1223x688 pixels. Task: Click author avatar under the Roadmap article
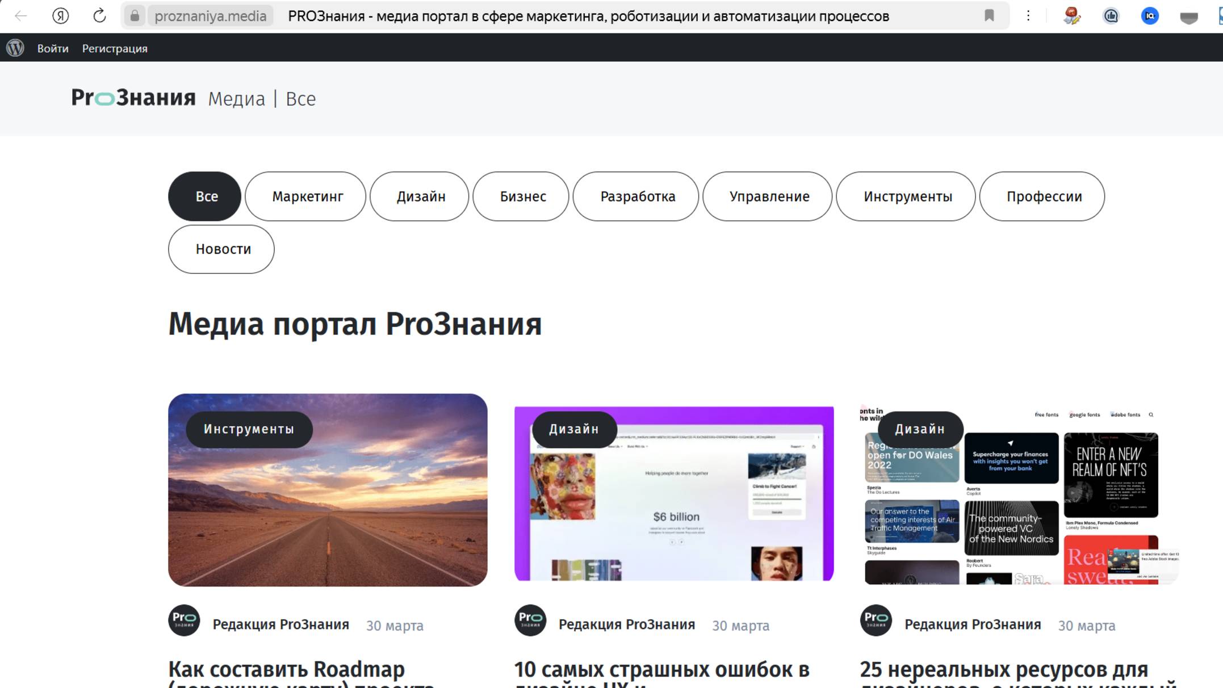[184, 620]
